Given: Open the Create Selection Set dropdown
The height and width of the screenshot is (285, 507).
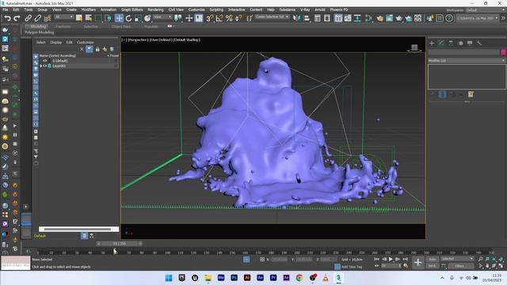Looking at the screenshot, I should pos(272,17).
